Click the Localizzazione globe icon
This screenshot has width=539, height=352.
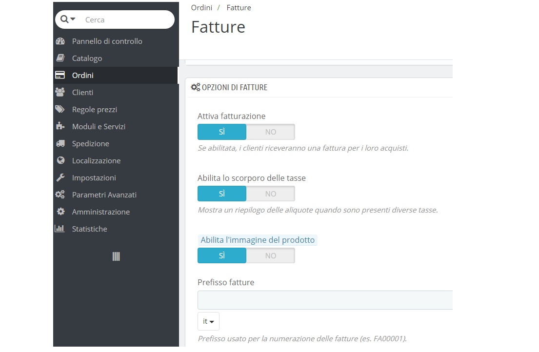click(x=60, y=160)
